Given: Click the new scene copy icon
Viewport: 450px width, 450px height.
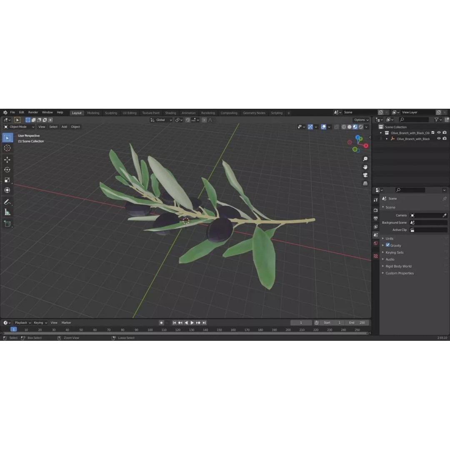Looking at the screenshot, I should (381, 112).
